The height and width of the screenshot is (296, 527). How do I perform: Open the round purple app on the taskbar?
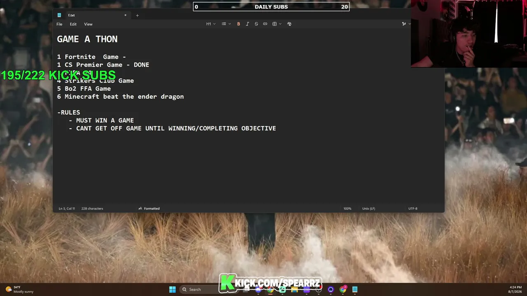(x=331, y=289)
